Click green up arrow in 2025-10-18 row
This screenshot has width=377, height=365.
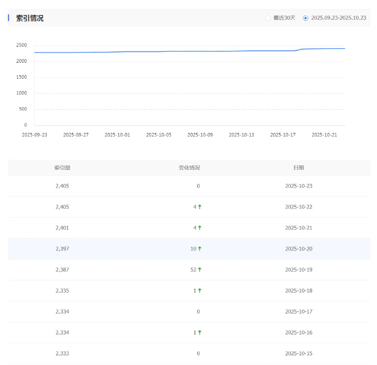(199, 290)
